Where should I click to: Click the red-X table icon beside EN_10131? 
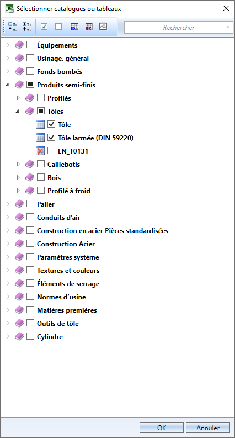[40, 151]
